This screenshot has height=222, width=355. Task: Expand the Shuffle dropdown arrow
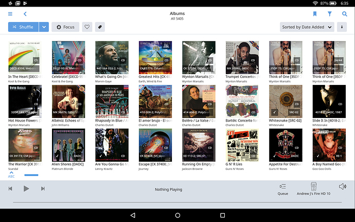click(x=44, y=27)
